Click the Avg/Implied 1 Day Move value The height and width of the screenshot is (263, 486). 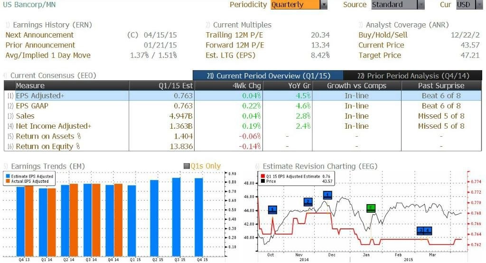153,56
